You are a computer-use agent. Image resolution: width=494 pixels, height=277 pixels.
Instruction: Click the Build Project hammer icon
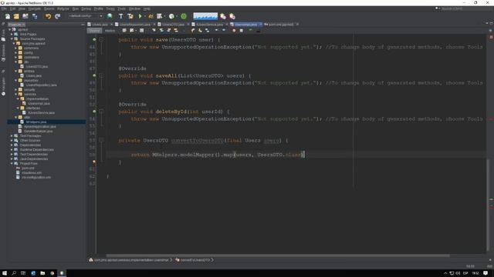(x=120, y=16)
